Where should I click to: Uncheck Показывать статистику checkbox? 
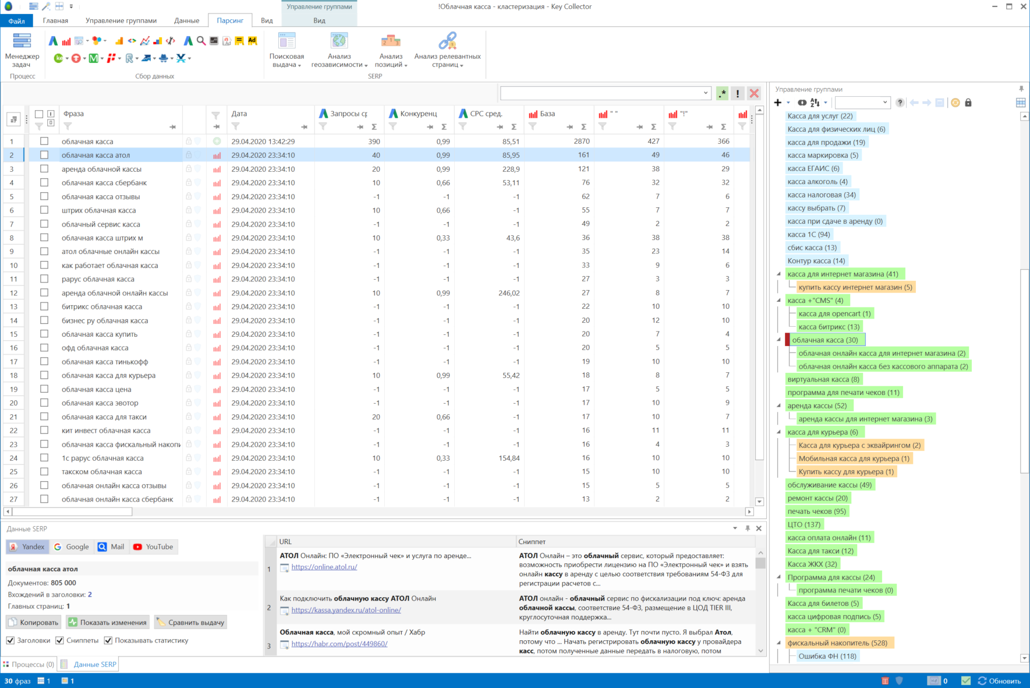click(108, 640)
